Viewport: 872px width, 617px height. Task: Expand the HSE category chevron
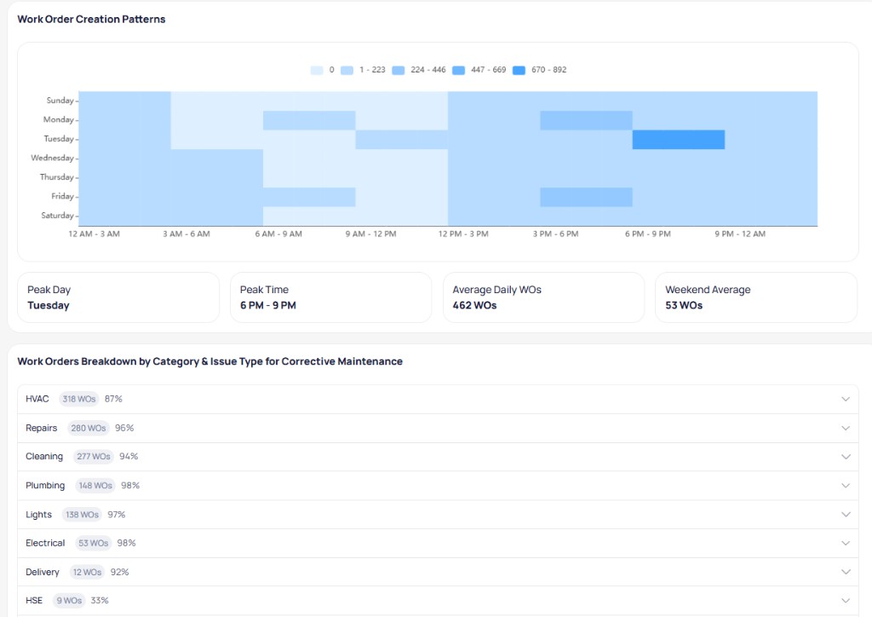point(846,600)
